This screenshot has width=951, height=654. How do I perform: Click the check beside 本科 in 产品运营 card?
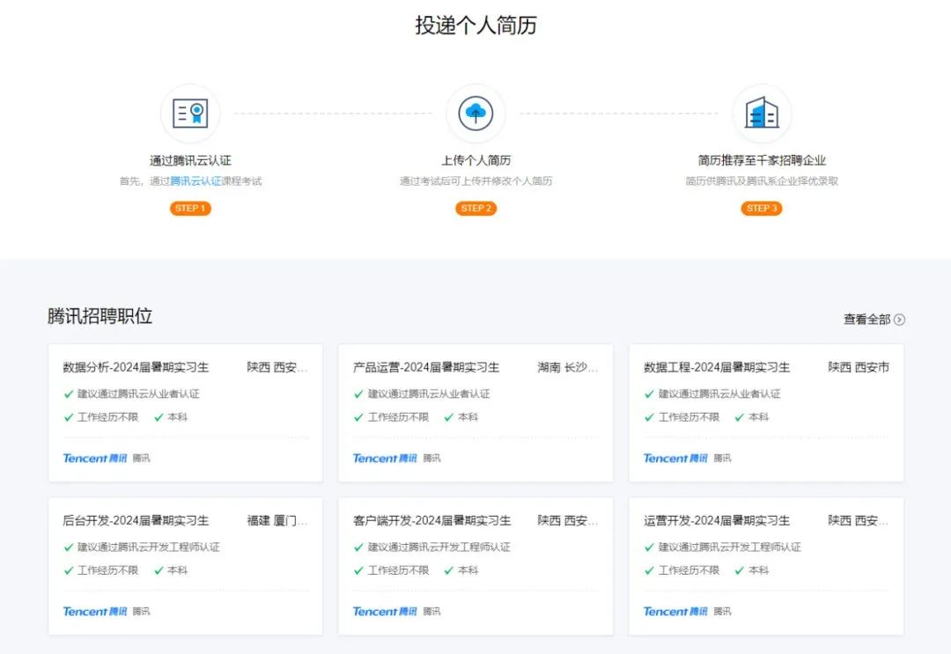tap(449, 417)
